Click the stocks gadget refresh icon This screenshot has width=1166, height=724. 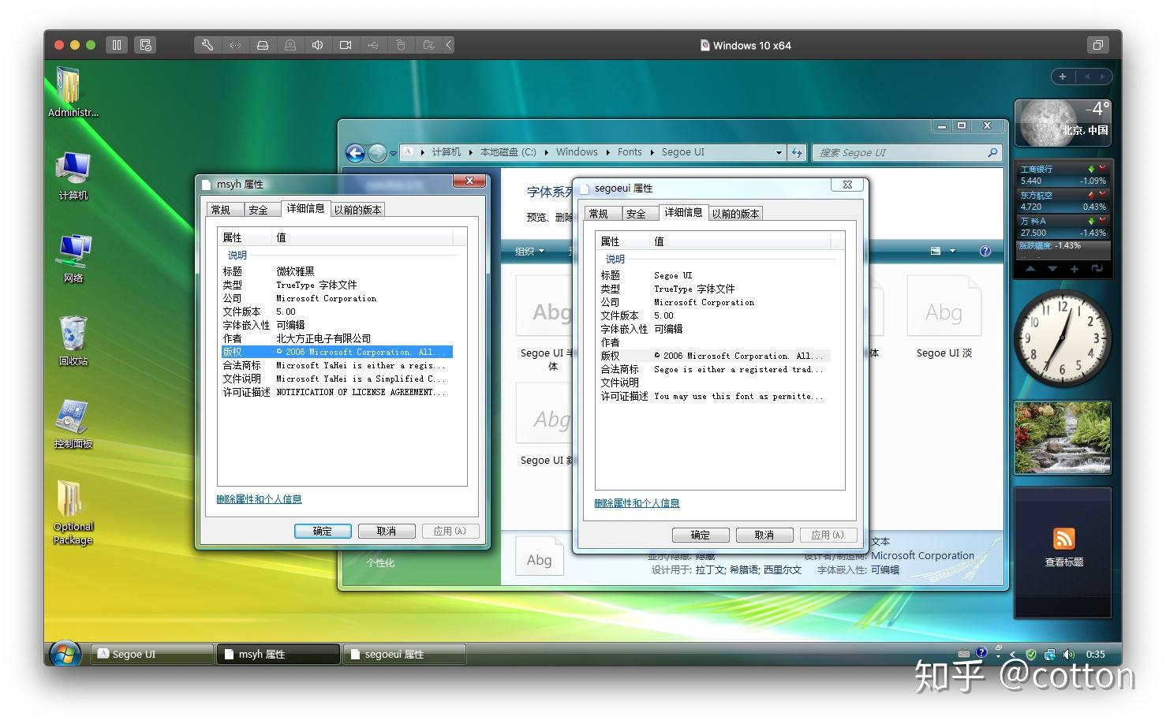(x=1097, y=269)
